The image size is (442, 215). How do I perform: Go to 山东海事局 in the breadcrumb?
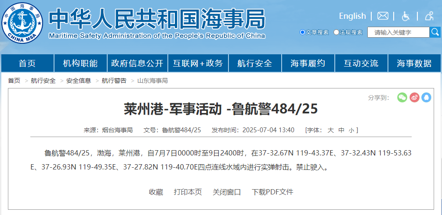pyautogui.click(x=152, y=81)
